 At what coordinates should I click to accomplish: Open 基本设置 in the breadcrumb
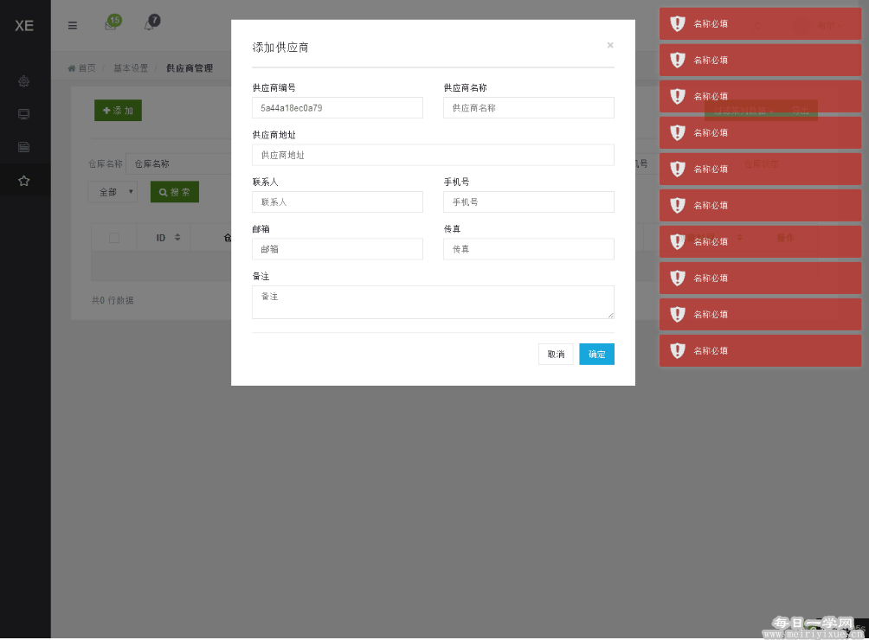click(131, 68)
